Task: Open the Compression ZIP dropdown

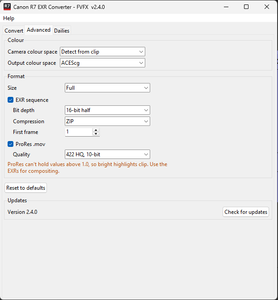Action: pos(107,121)
